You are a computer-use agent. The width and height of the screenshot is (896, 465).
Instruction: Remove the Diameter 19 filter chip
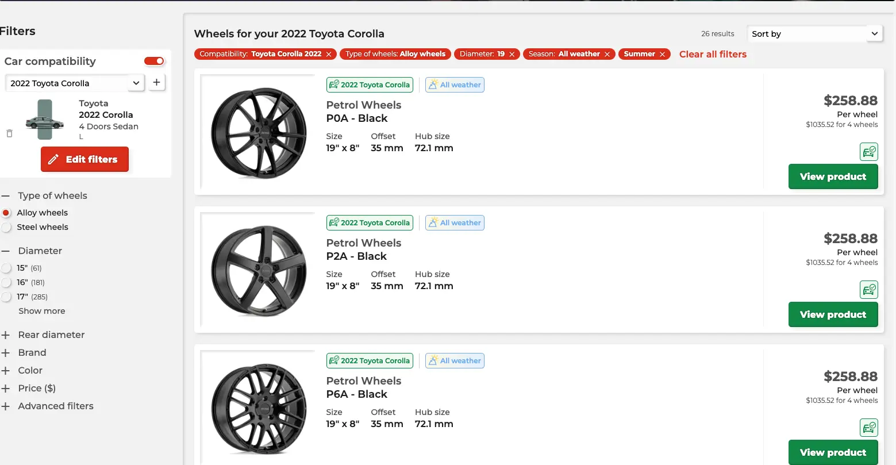pyautogui.click(x=512, y=54)
